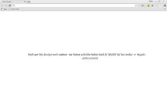Click the Ghalib couplet text

[87, 55]
